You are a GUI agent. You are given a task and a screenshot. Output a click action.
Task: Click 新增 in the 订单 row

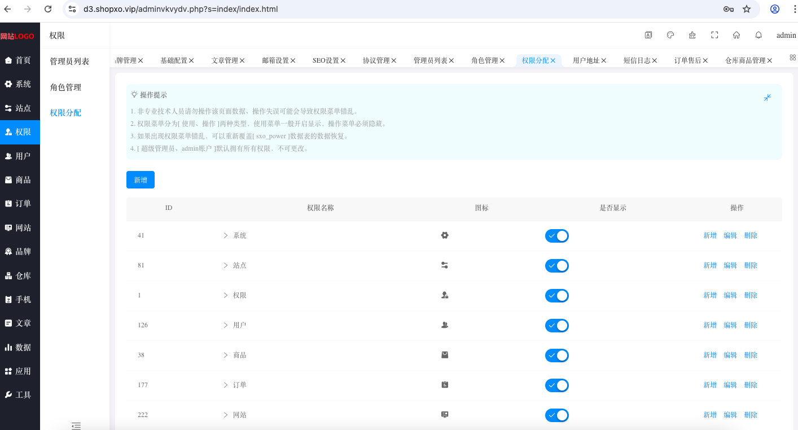tap(710, 385)
